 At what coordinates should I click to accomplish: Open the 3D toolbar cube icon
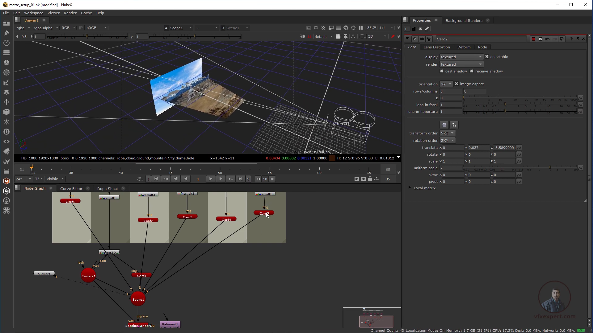coord(6,112)
